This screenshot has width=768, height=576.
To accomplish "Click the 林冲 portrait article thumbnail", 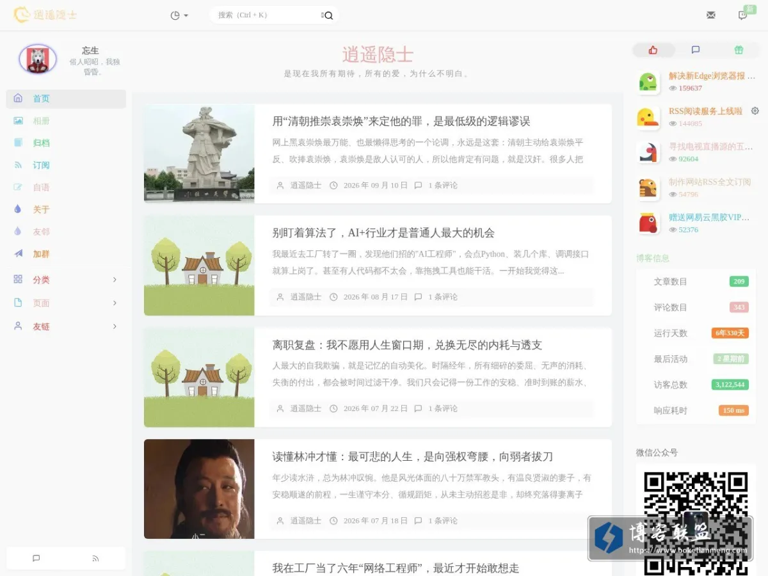I will coord(199,489).
